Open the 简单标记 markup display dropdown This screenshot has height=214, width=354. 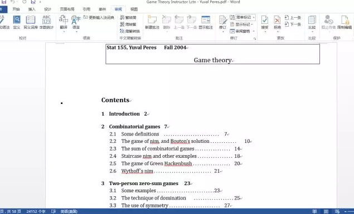tap(245, 17)
